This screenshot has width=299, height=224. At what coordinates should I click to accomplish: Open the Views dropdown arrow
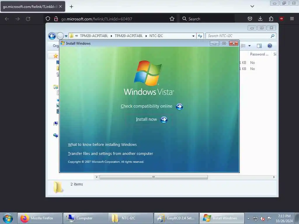249,46
